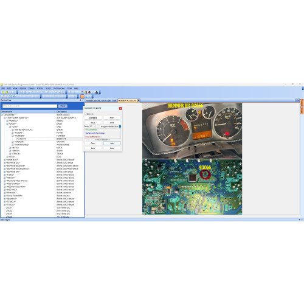
Task: Click the highlighted orange icon in second toolbar row
Action: tap(82, 97)
